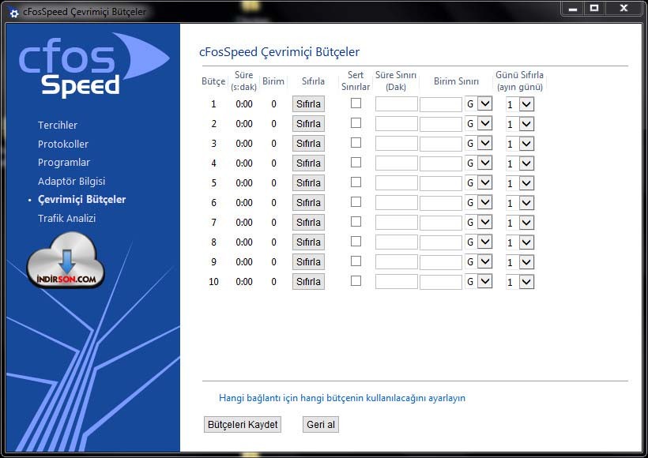
Task: Open the Tercihler page
Action: pyautogui.click(x=58, y=125)
